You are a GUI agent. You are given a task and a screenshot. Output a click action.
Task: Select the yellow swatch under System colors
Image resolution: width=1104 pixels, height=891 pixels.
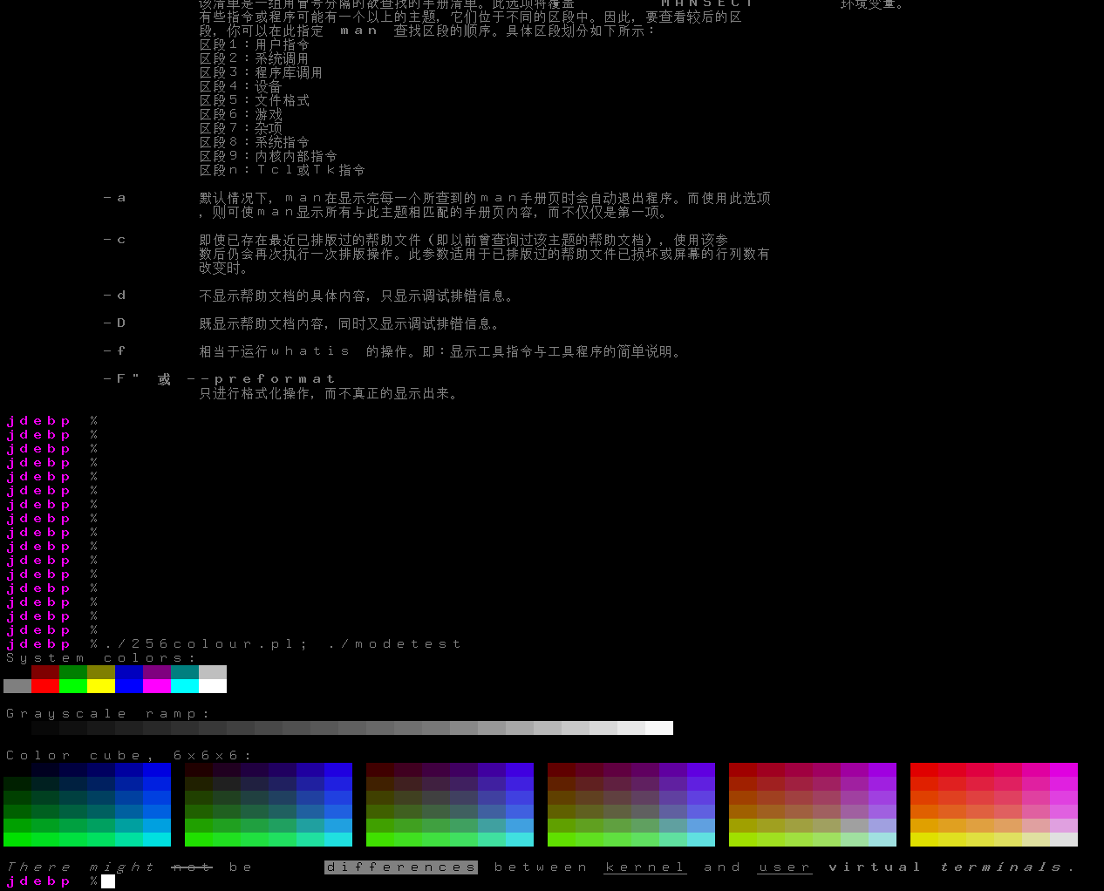101,686
